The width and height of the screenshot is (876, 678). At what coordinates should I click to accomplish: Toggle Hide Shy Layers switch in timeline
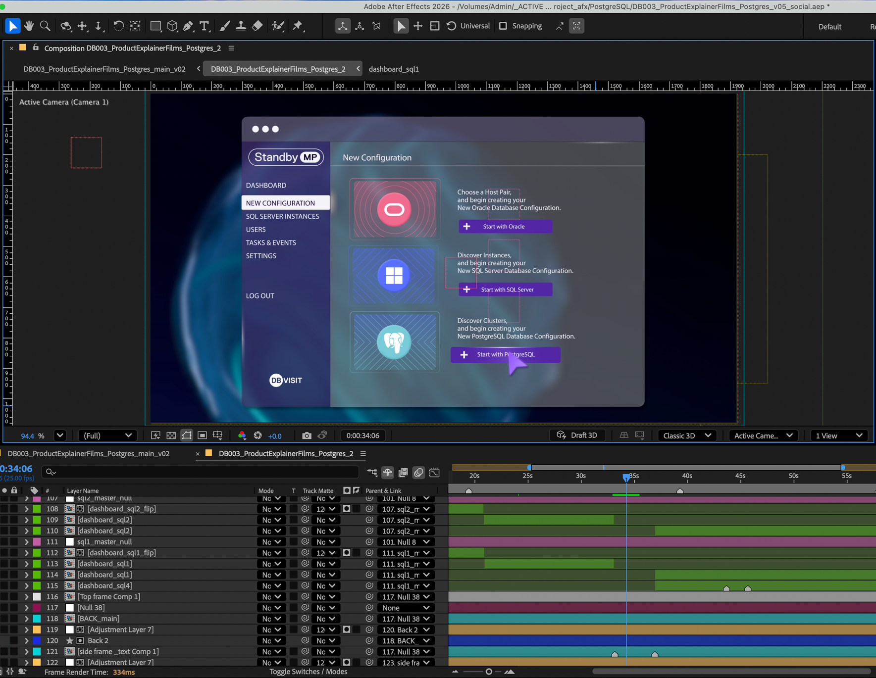[387, 473]
